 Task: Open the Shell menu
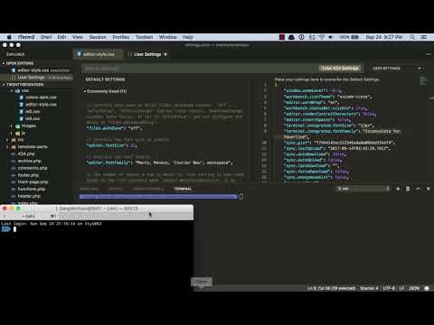pyautogui.click(x=46, y=37)
